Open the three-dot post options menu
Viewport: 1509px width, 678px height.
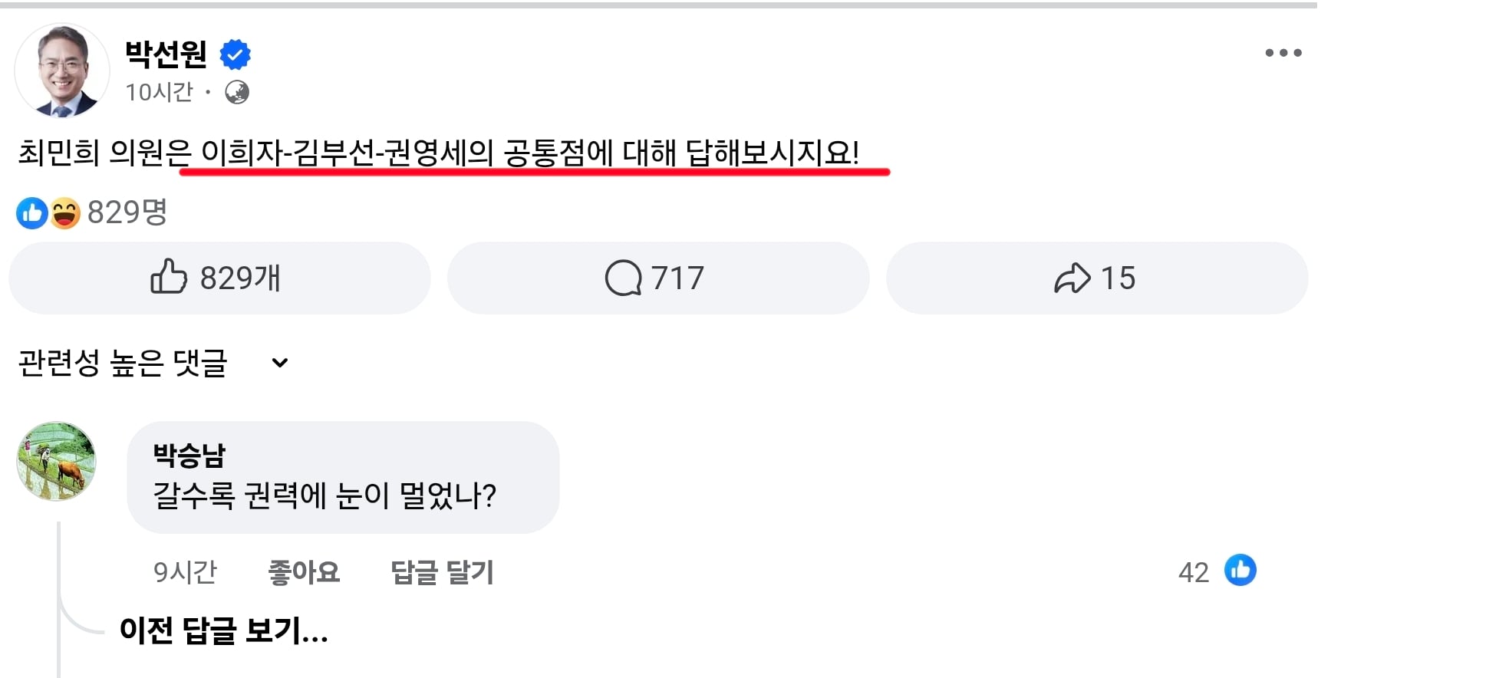[1283, 53]
